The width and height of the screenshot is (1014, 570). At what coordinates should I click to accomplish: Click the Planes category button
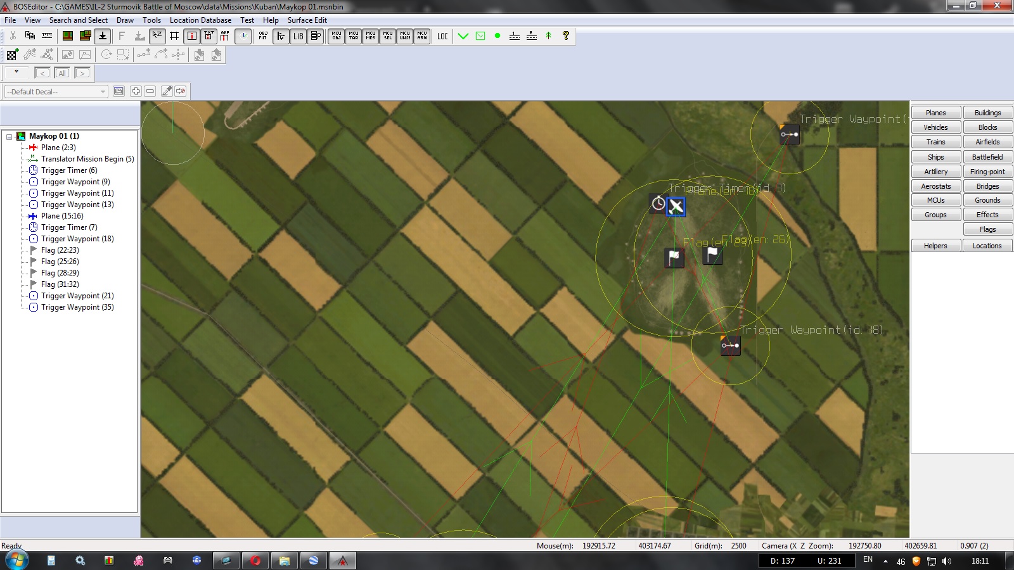click(935, 113)
